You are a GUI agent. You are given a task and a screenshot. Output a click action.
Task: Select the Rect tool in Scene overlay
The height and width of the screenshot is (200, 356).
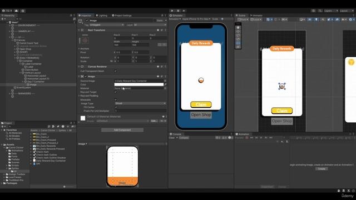(238, 43)
